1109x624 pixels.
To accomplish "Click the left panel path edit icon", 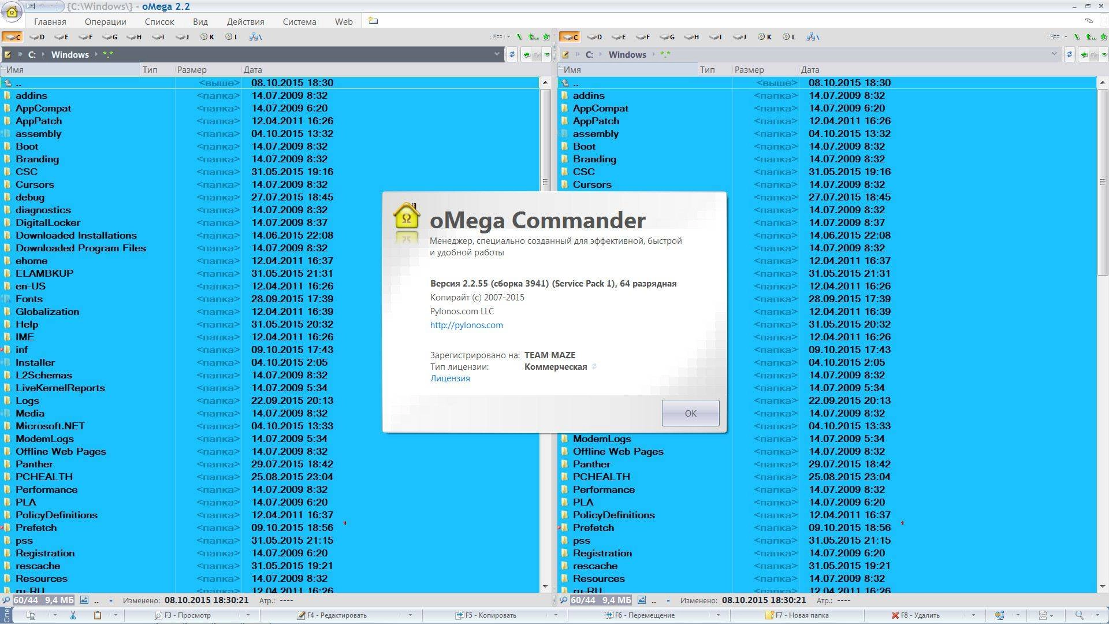I will [8, 54].
